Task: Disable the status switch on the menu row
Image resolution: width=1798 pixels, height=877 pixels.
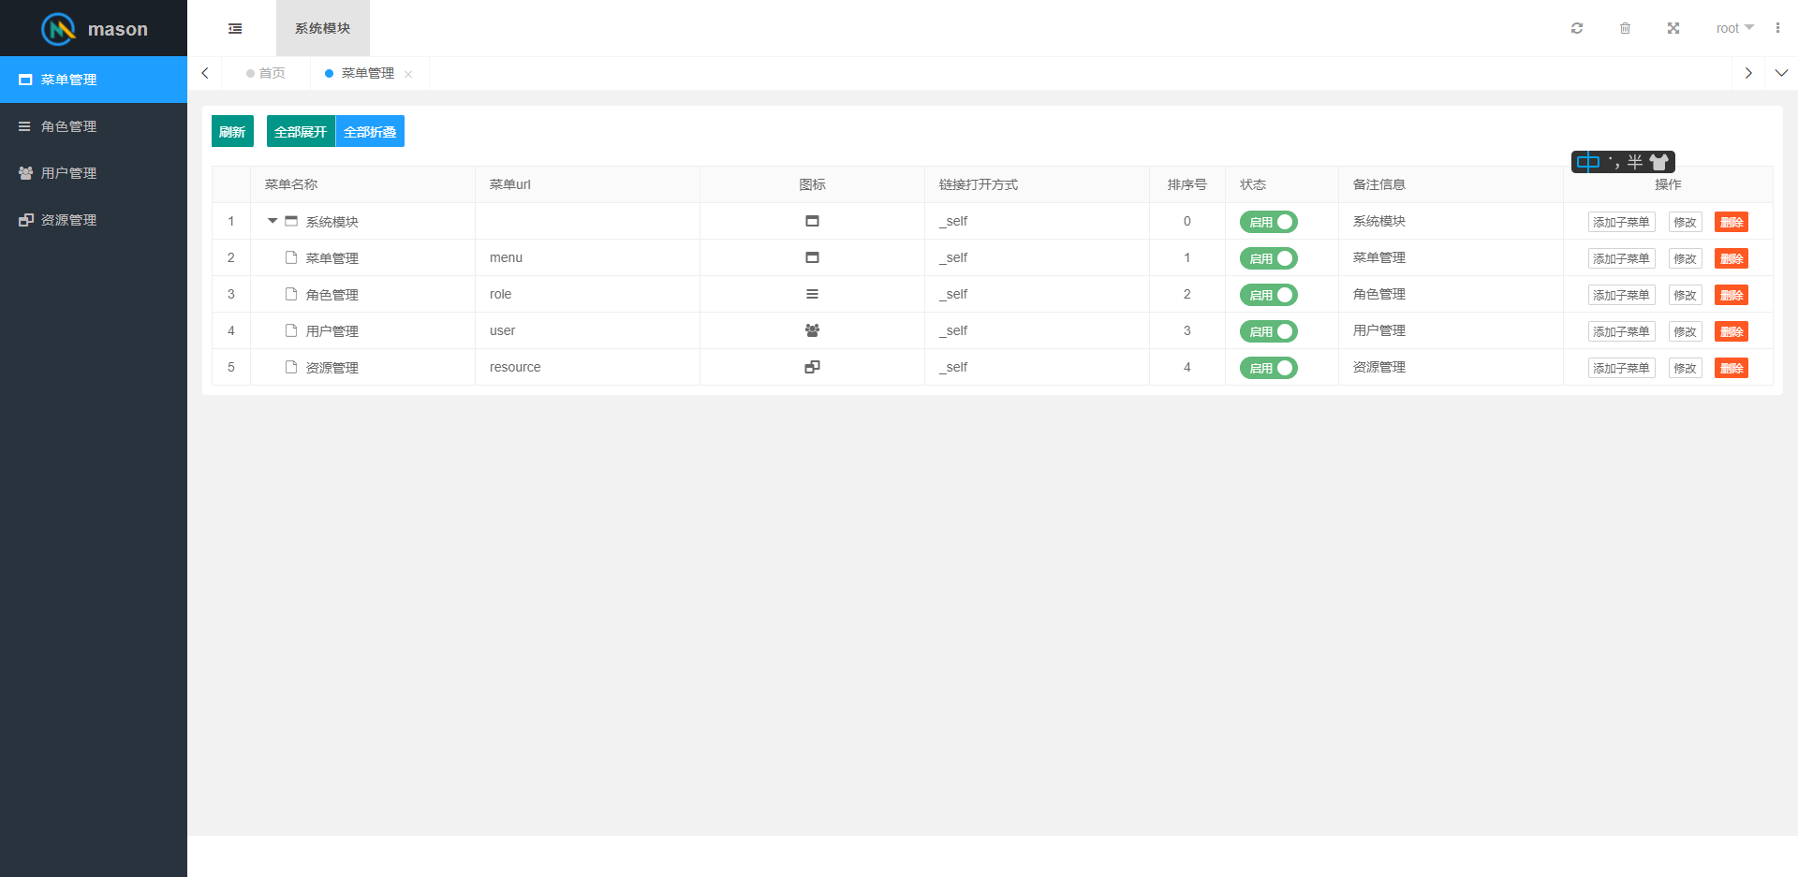Action: [1268, 258]
